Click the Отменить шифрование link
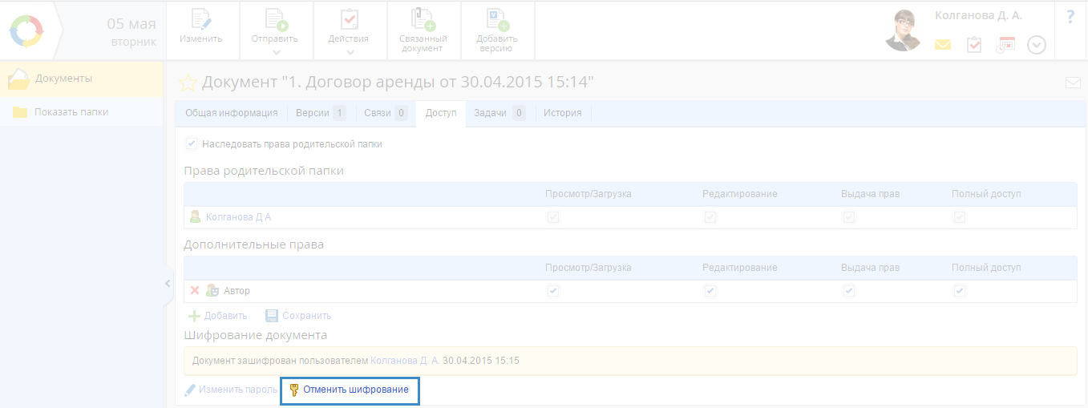Image resolution: width=1088 pixels, height=408 pixels. point(355,390)
